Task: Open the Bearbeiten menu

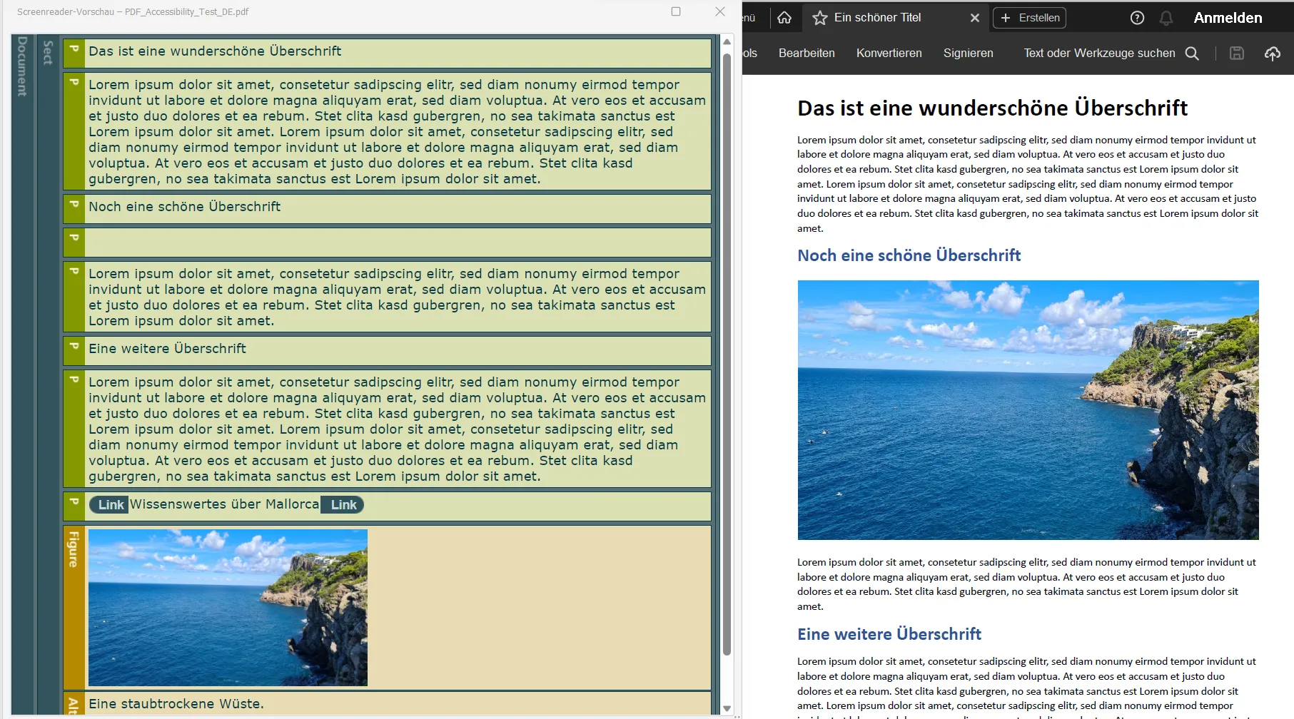Action: (807, 53)
